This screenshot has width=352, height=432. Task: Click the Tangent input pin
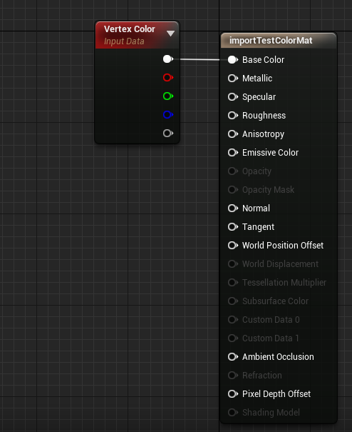(x=233, y=227)
